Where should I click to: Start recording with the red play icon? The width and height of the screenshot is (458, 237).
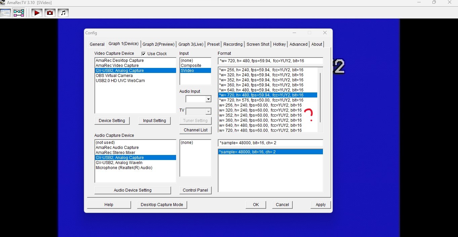(x=37, y=13)
